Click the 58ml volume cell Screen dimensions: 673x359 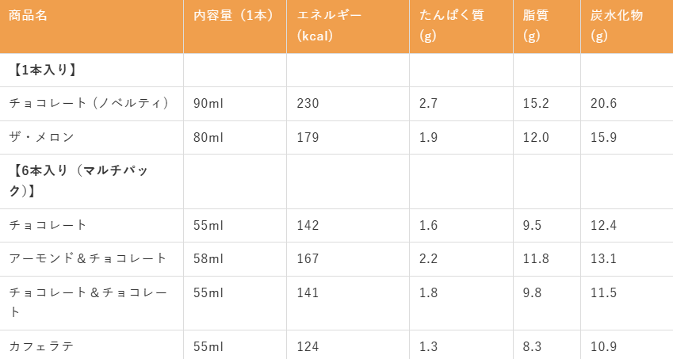pyautogui.click(x=208, y=258)
